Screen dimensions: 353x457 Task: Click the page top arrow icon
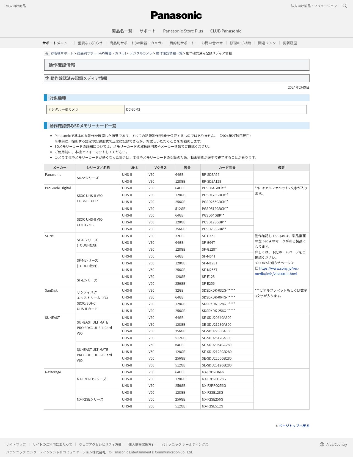(x=277, y=425)
